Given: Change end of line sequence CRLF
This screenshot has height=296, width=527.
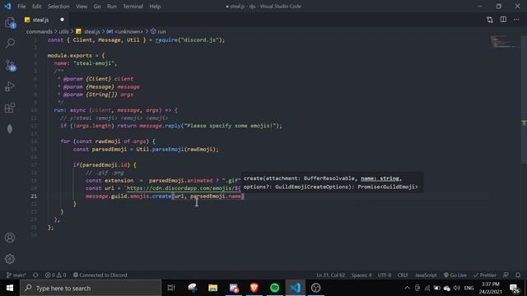Looking at the screenshot, I should (403, 275).
